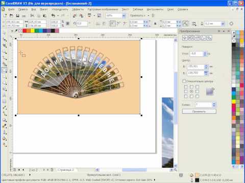Check the bottom-right anchor point box
The image size is (245, 183).
pyautogui.click(x=197, y=96)
